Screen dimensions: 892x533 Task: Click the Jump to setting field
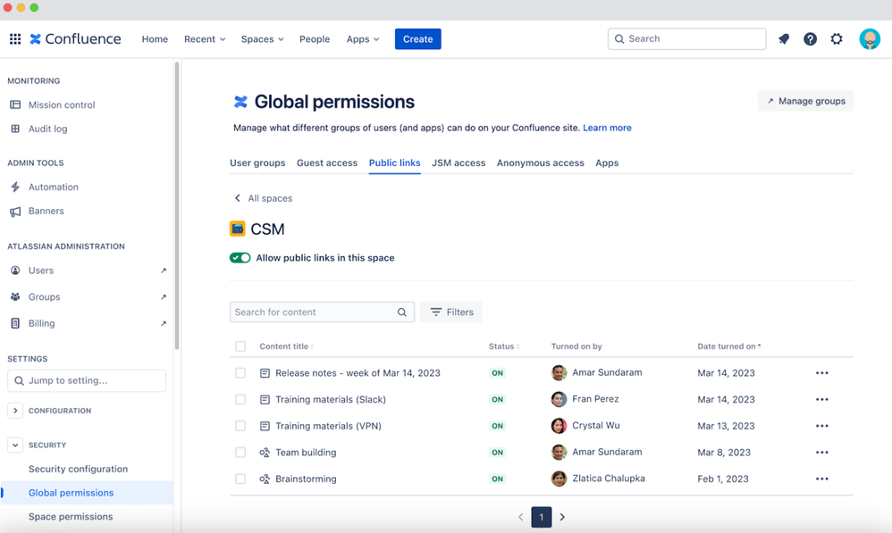tap(87, 380)
